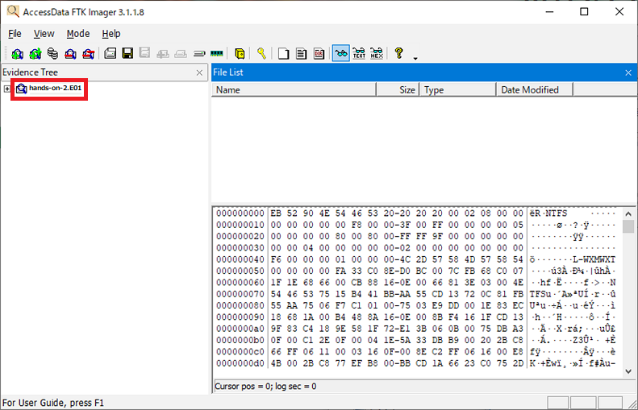
Task: Toggle automatic file view glasses icon
Action: click(341, 53)
